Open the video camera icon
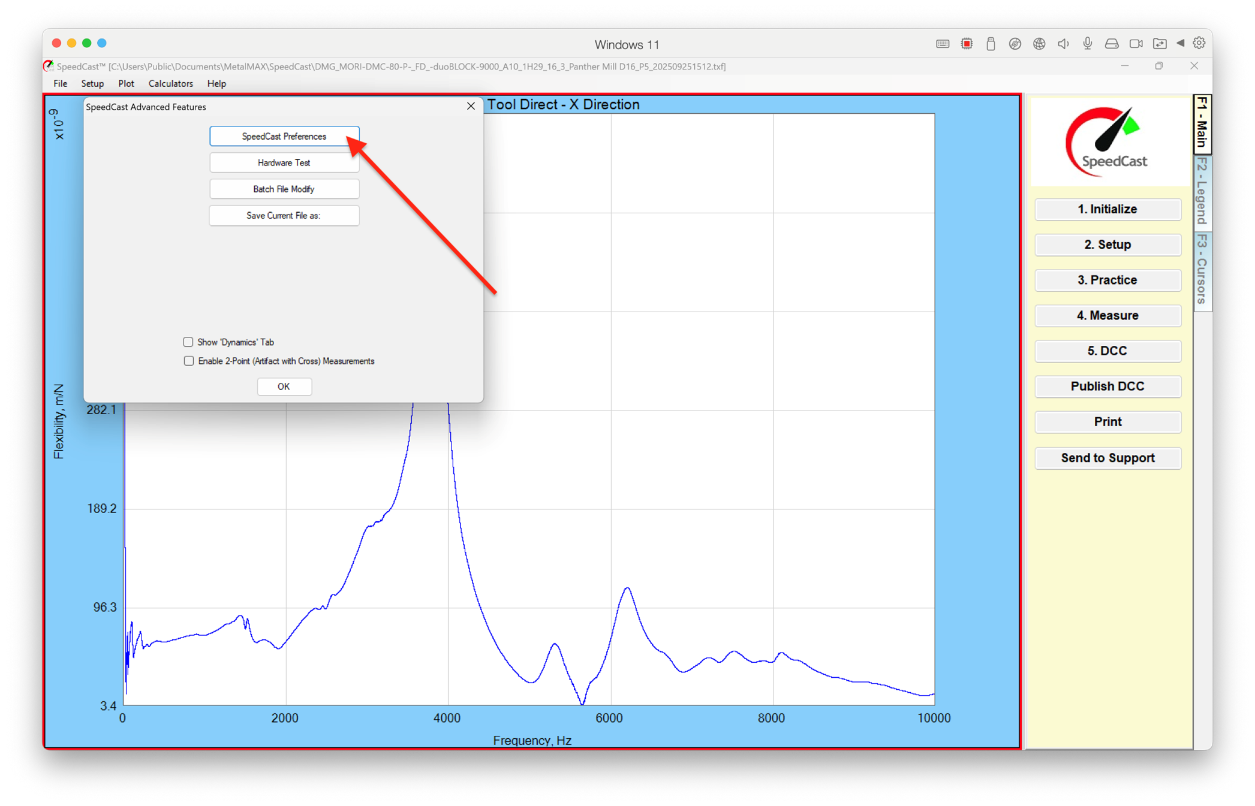Screen dimensions: 1255x806 tap(1136, 44)
